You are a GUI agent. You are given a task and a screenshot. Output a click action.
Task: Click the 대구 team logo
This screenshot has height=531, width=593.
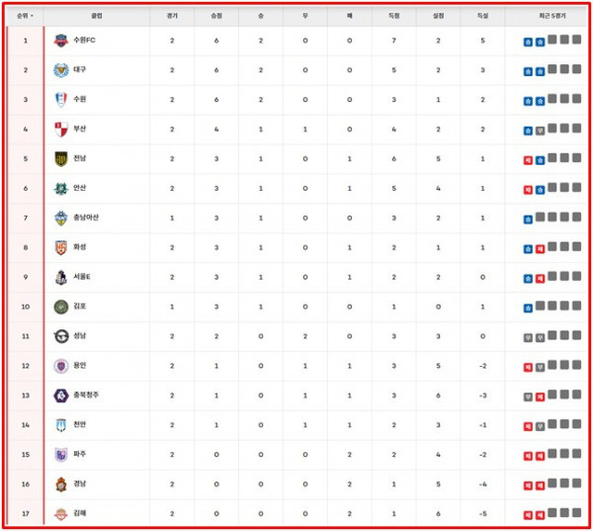click(61, 70)
